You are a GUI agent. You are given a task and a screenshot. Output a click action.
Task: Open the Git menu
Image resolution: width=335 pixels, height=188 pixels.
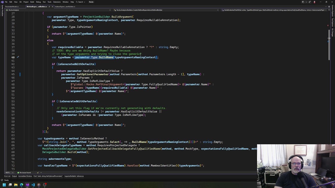click(20, 2)
